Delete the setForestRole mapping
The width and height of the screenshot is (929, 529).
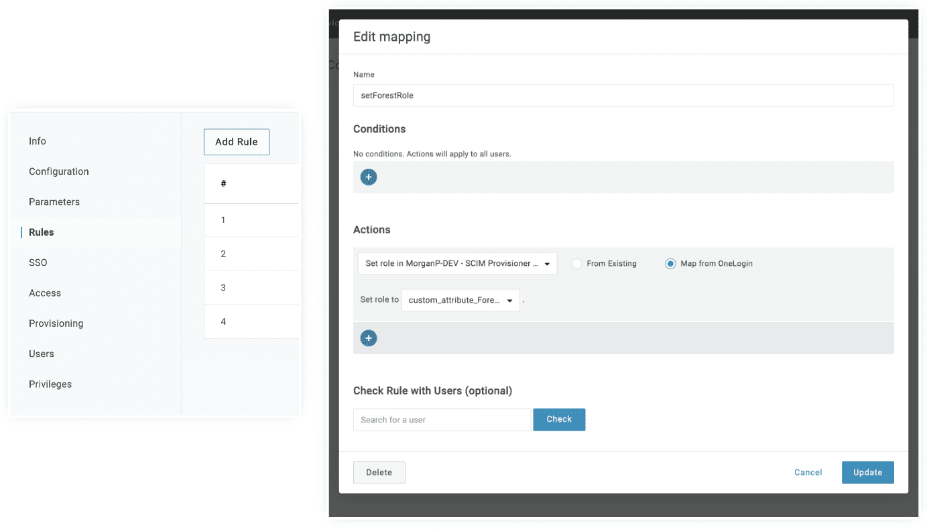pos(379,472)
